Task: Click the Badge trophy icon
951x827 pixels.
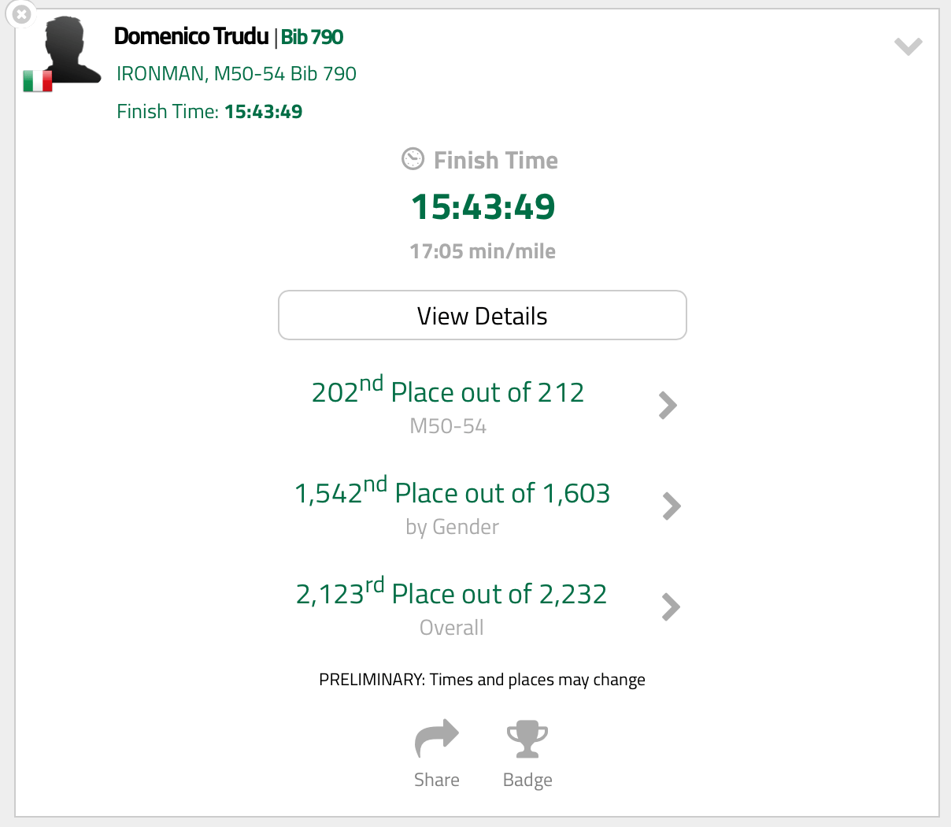Action: 527,739
